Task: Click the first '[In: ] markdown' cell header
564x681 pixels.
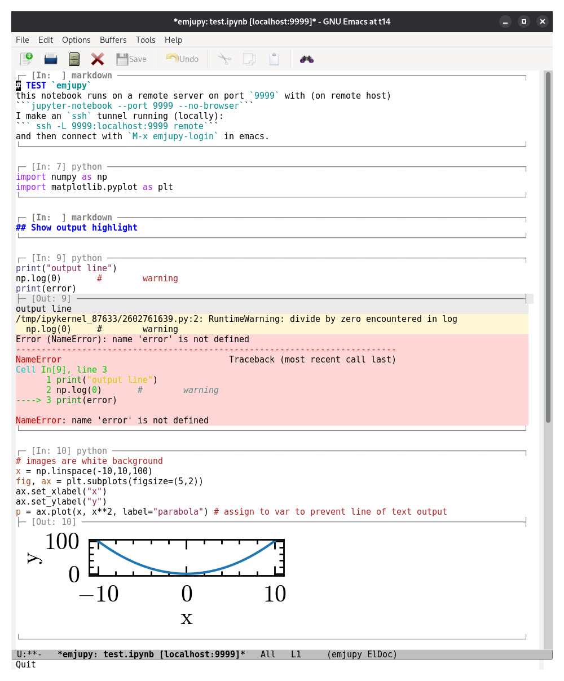Action: click(72, 76)
